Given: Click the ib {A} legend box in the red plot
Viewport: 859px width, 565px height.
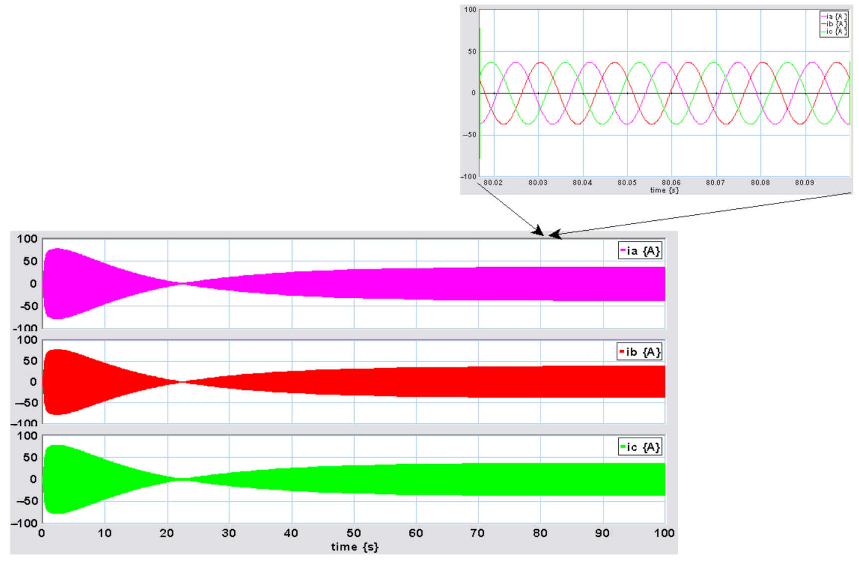Looking at the screenshot, I should (639, 352).
